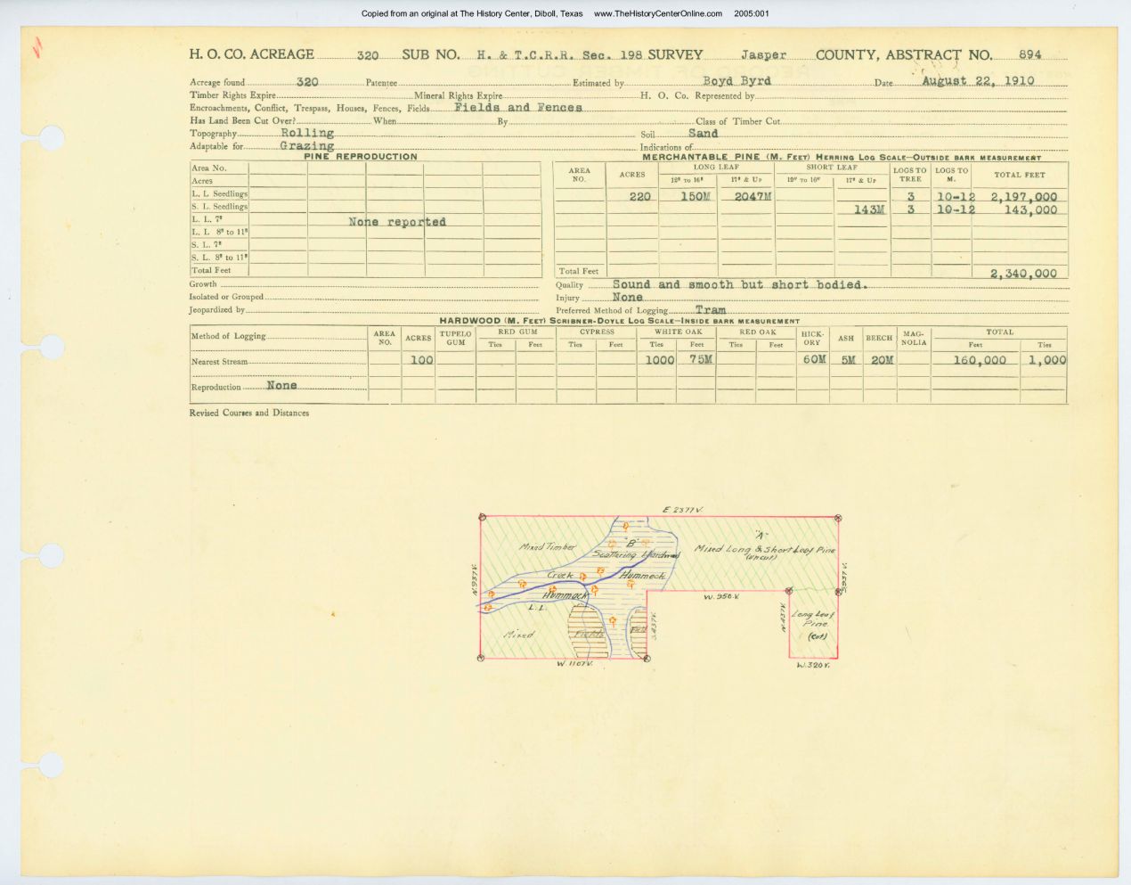Image resolution: width=1131 pixels, height=885 pixels.
Task: Click 'Mixed Timber' label on the map
Action: click(547, 546)
